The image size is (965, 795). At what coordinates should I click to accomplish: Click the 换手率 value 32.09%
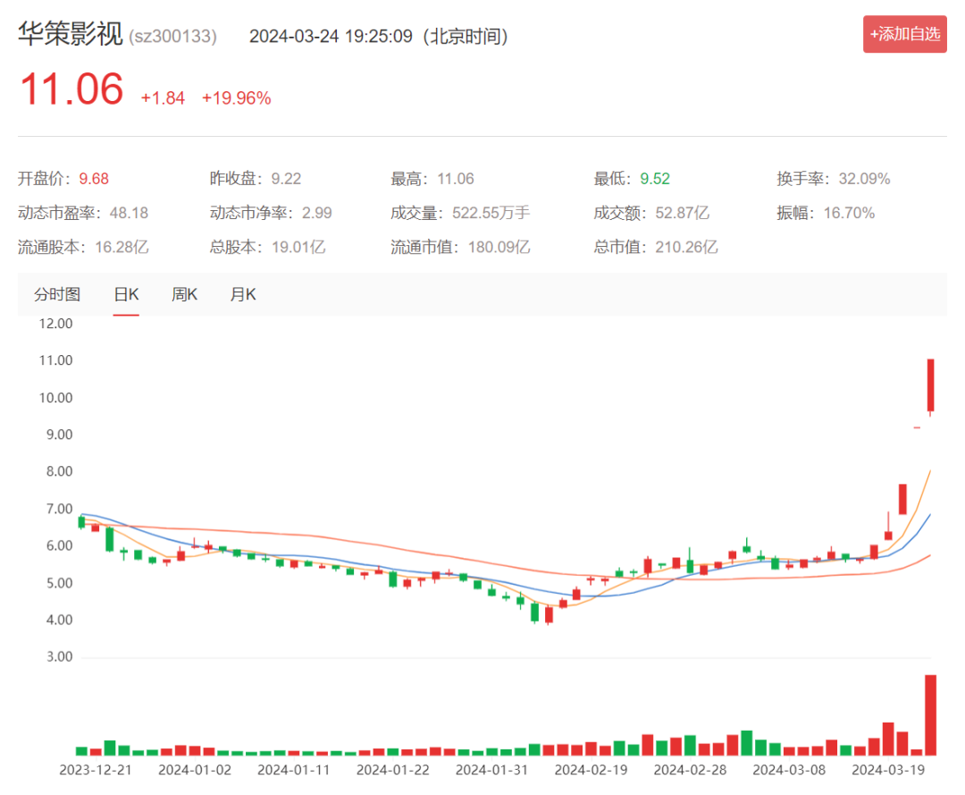tap(864, 179)
